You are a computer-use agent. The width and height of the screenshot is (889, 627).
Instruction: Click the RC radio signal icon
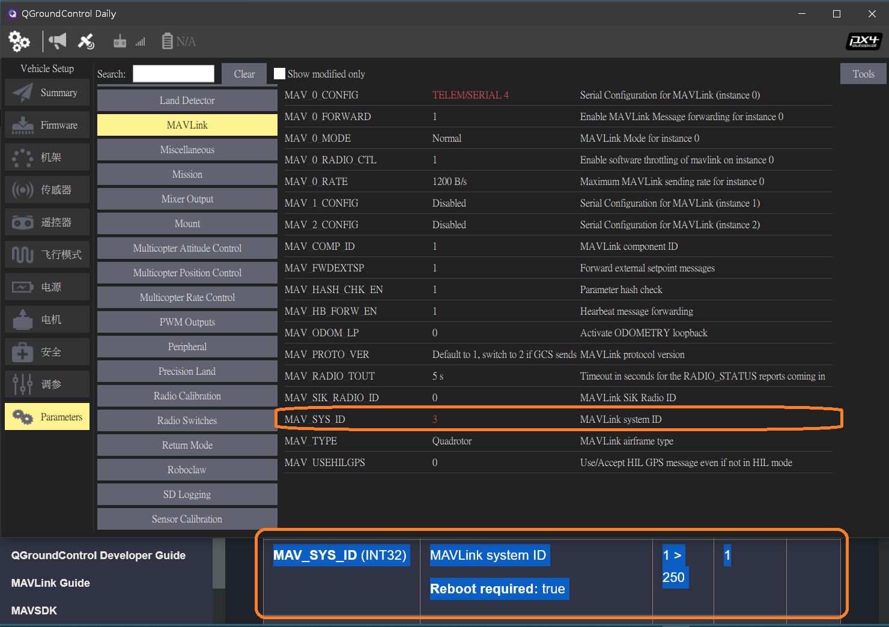tap(129, 41)
